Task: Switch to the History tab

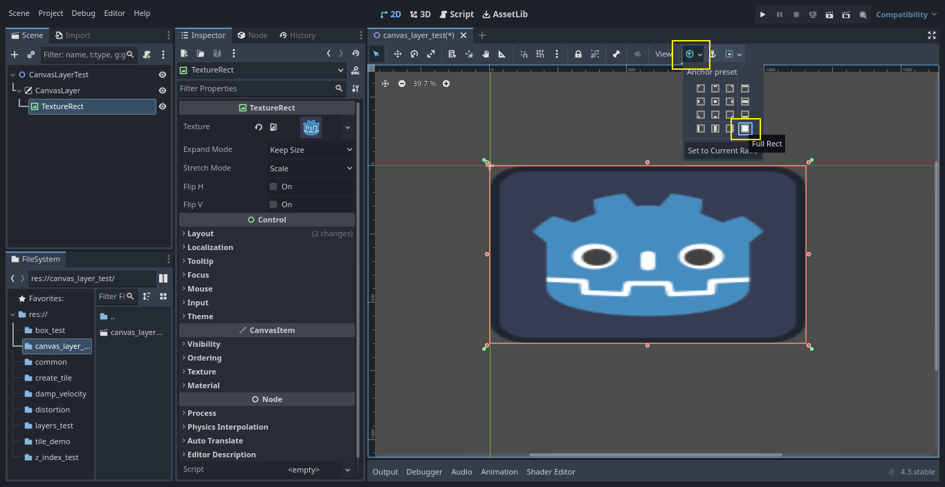Action: [297, 35]
